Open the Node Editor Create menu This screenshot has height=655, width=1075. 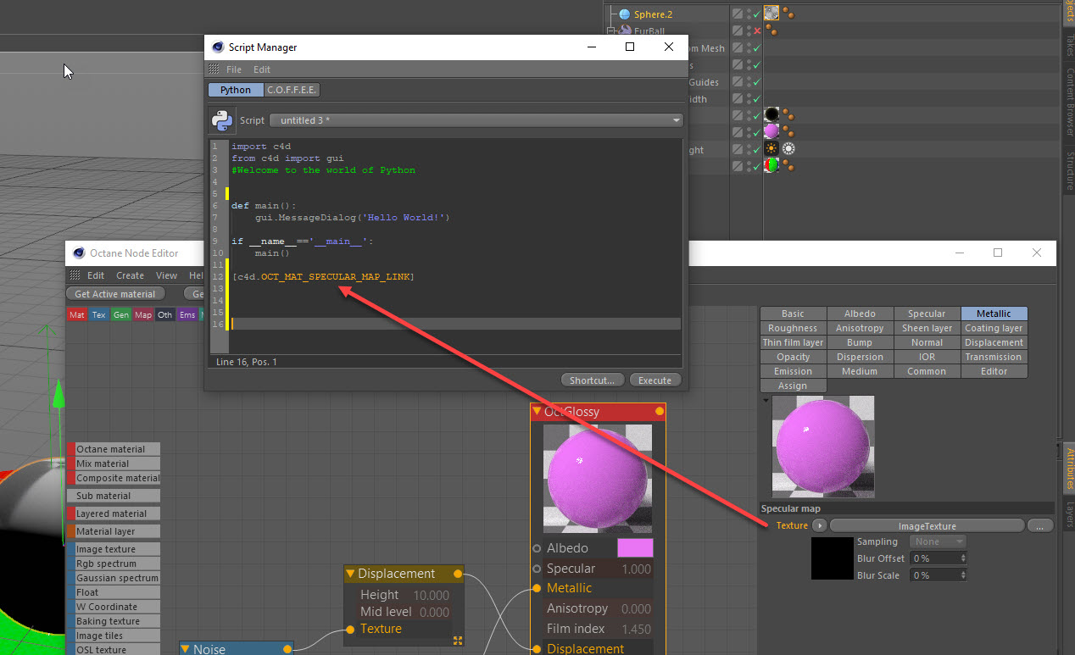pos(130,275)
